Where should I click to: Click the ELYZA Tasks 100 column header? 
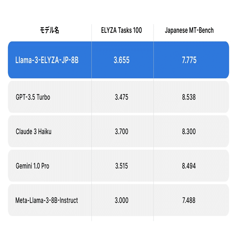[x=121, y=31]
